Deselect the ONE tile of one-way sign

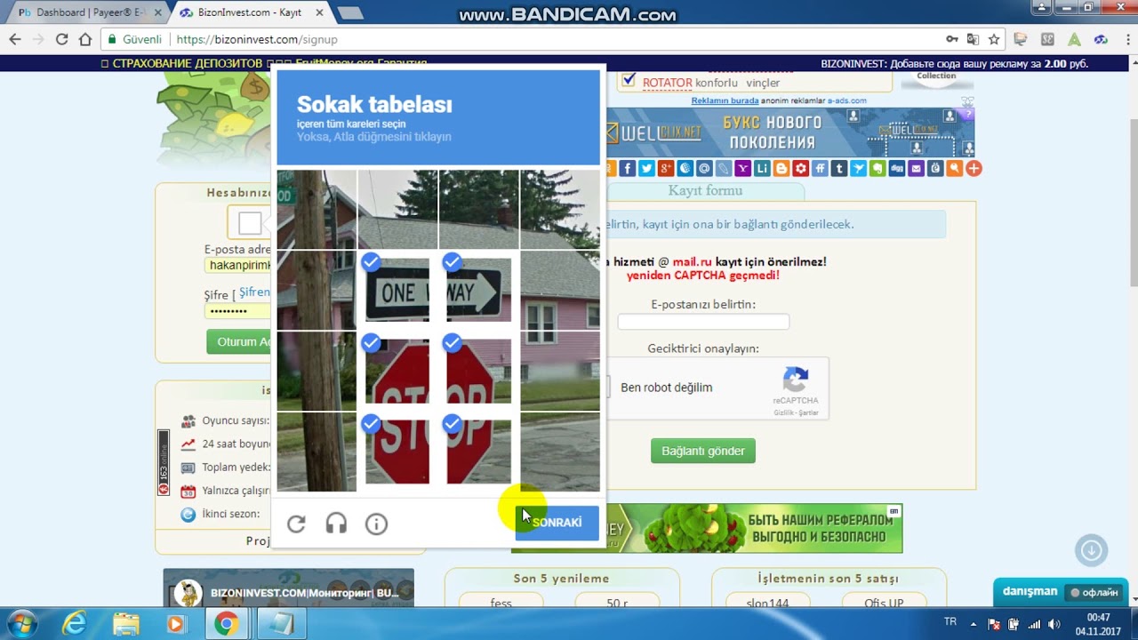397,291
